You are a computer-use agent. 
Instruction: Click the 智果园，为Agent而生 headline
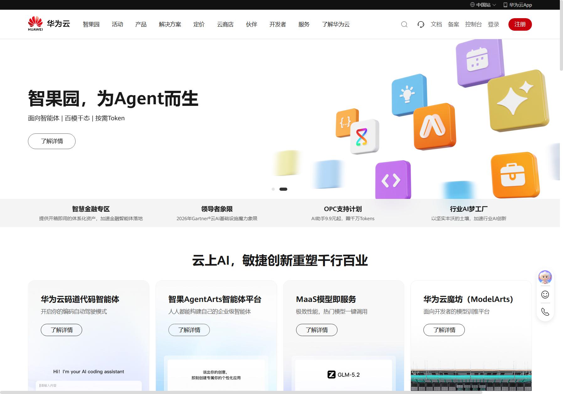113,98
